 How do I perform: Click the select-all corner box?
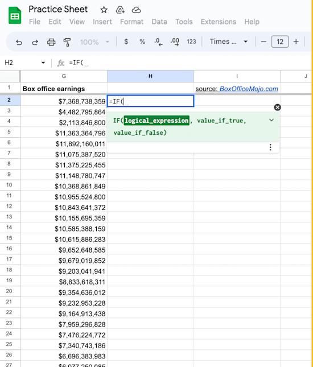click(x=10, y=76)
